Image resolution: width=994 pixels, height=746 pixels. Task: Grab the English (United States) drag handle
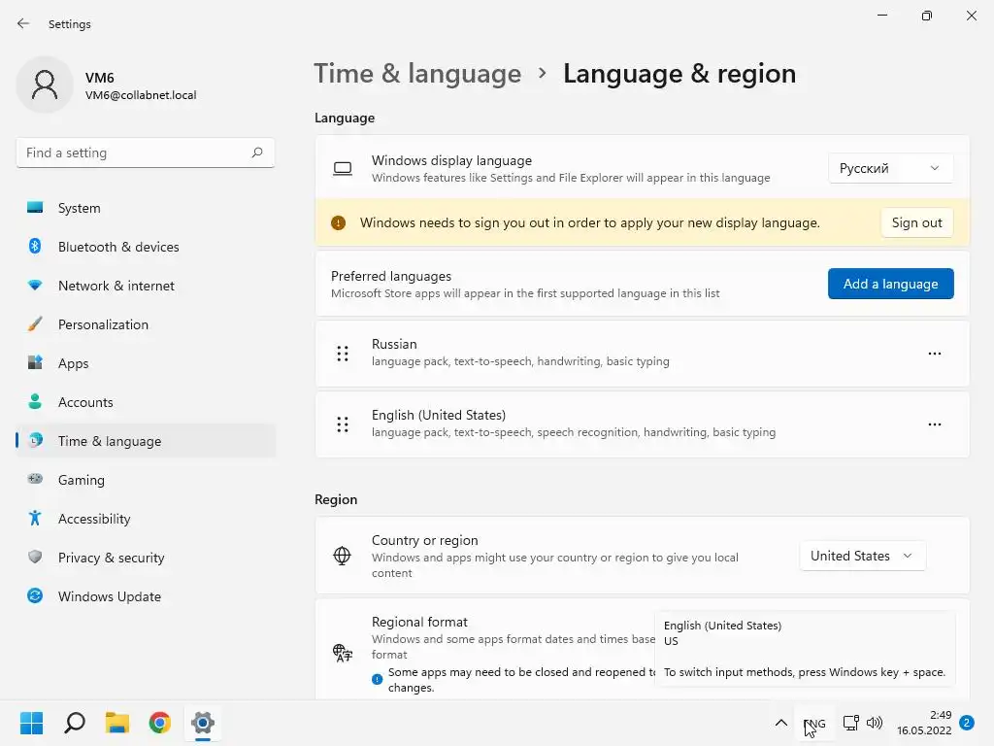[x=343, y=424]
